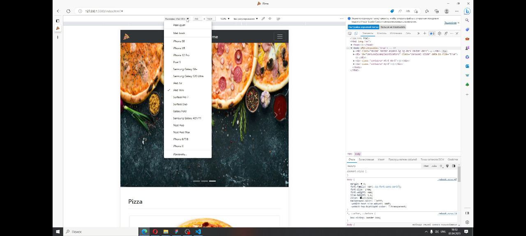
Task: Open Visual Studio Code from taskbar
Action: [198, 231]
